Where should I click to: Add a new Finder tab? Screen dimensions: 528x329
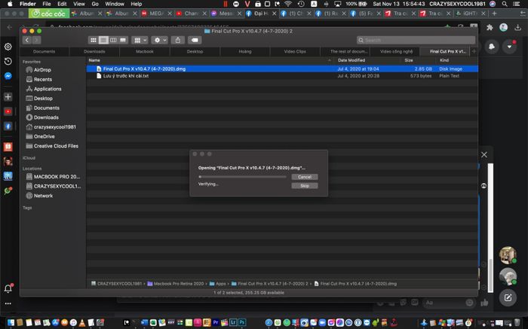tap(474, 51)
